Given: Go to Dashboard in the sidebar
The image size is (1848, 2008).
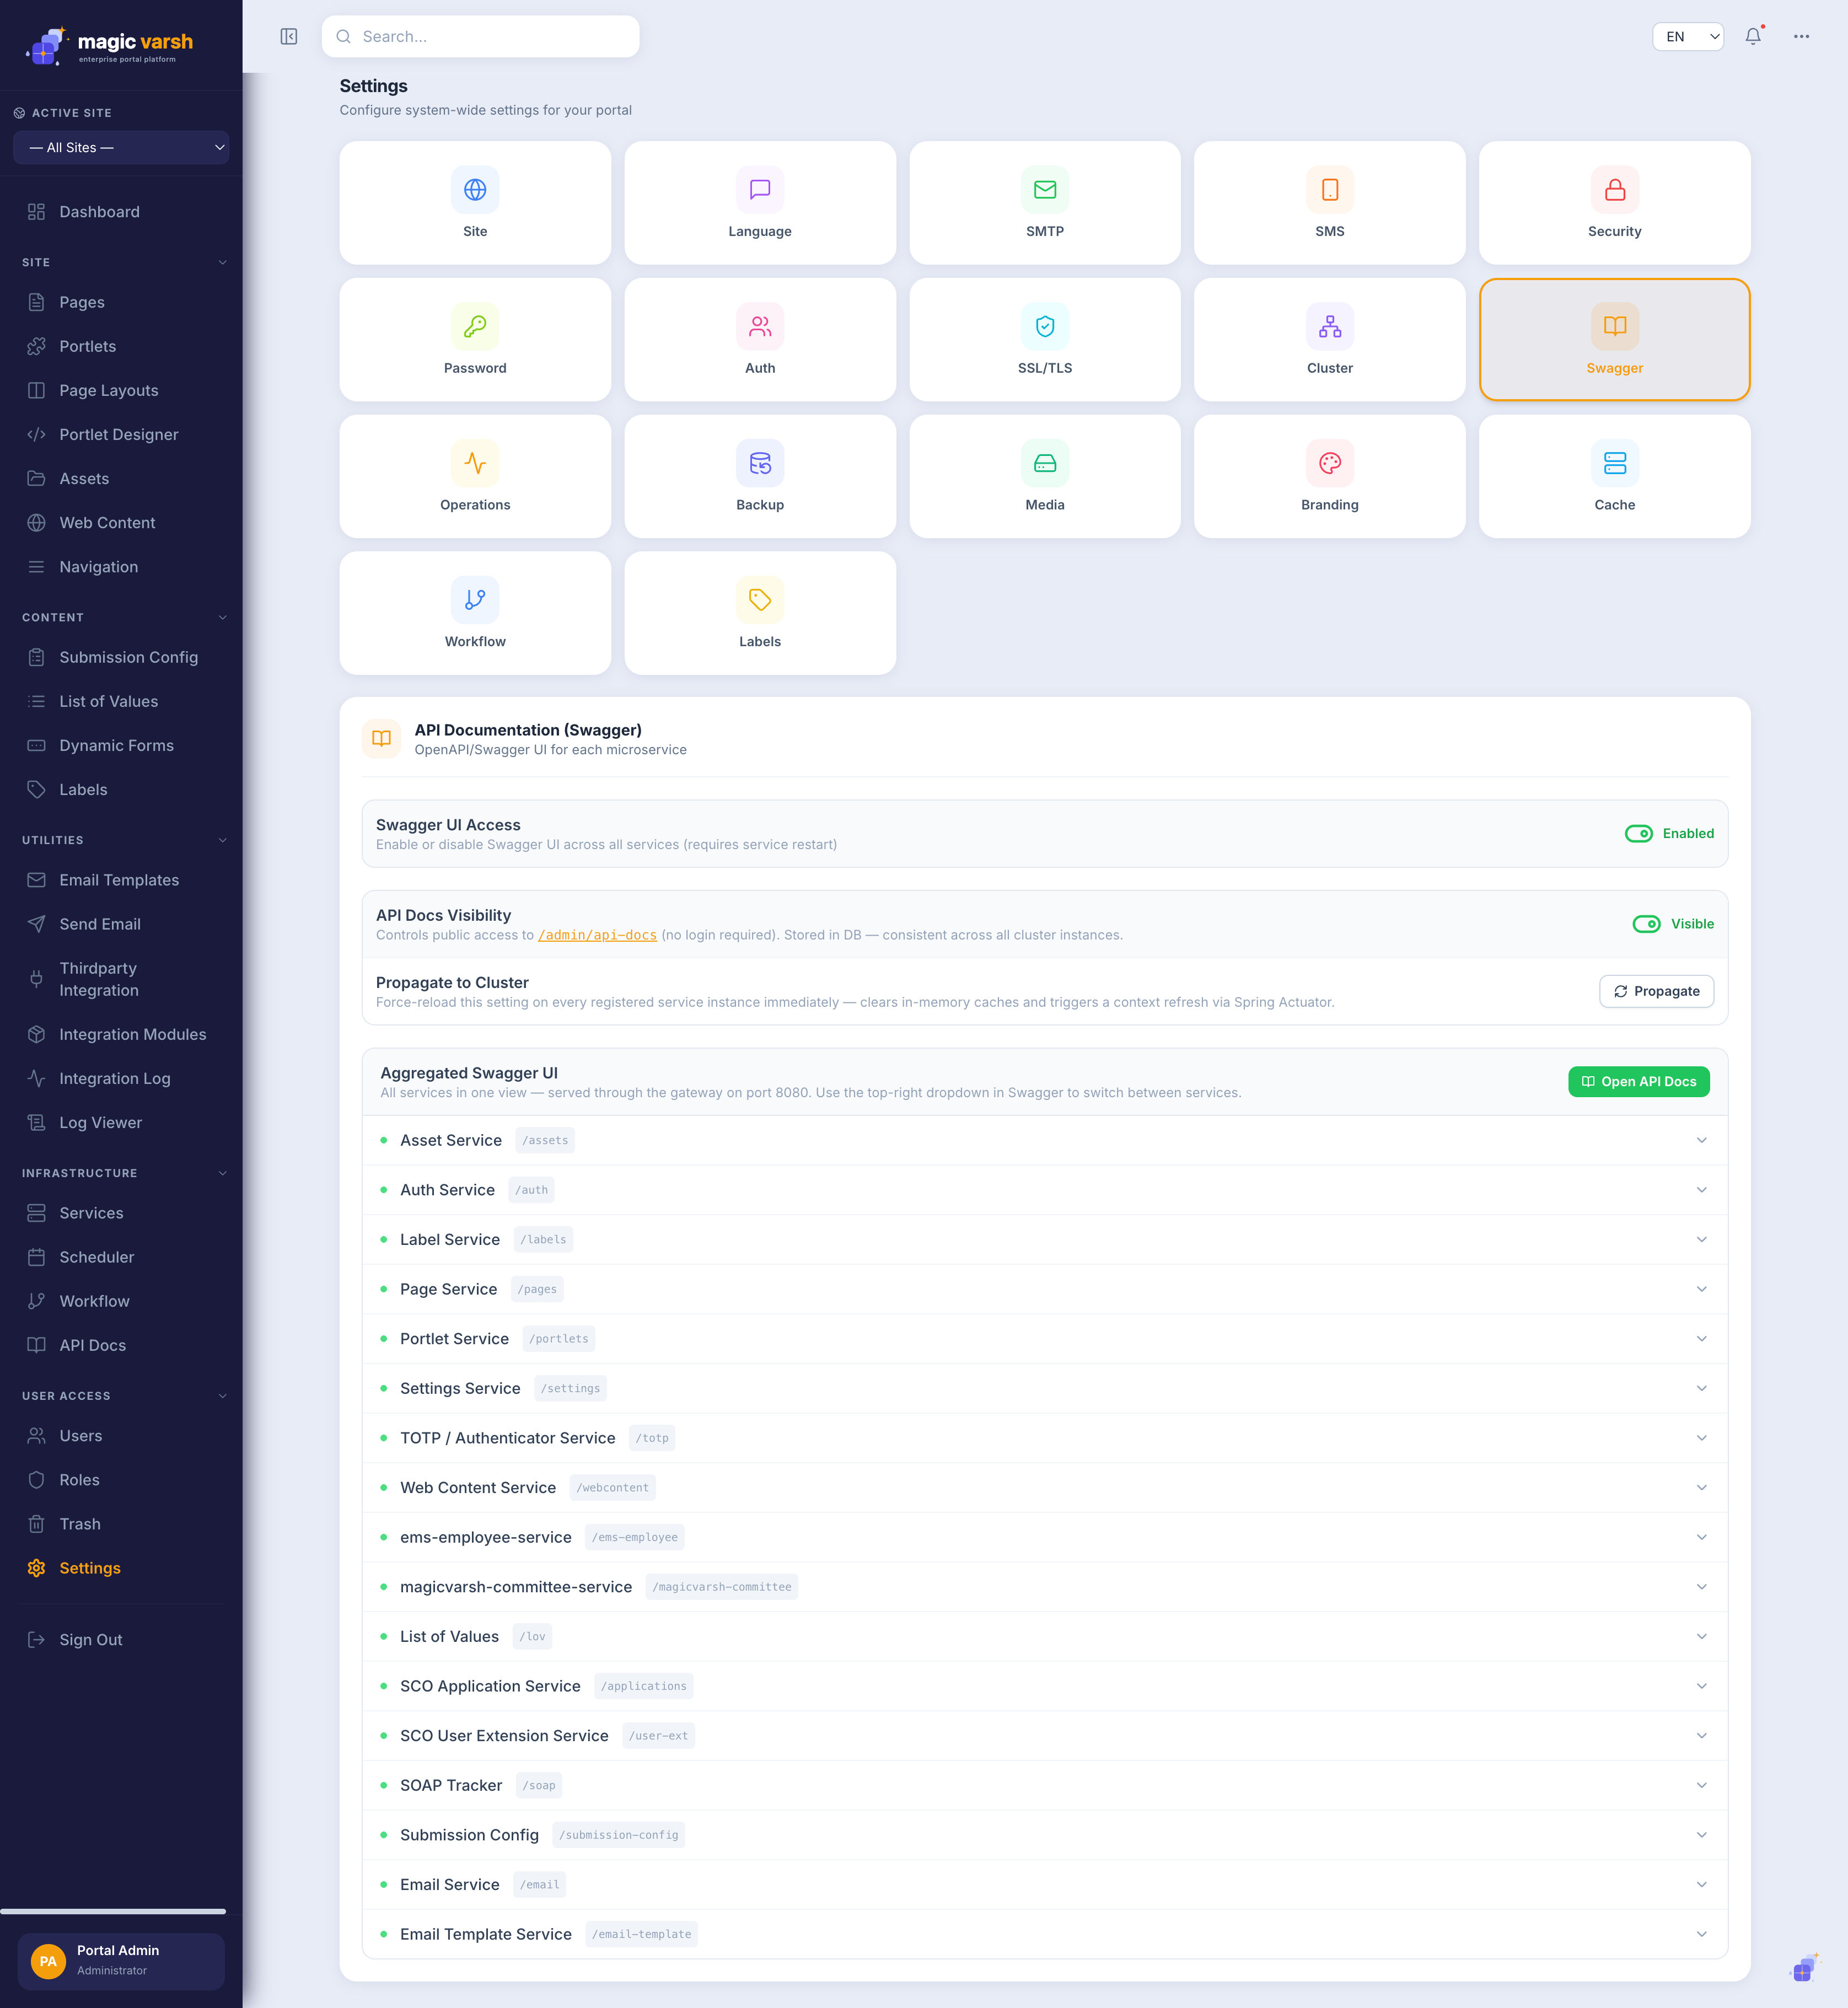Looking at the screenshot, I should pyautogui.click(x=121, y=212).
